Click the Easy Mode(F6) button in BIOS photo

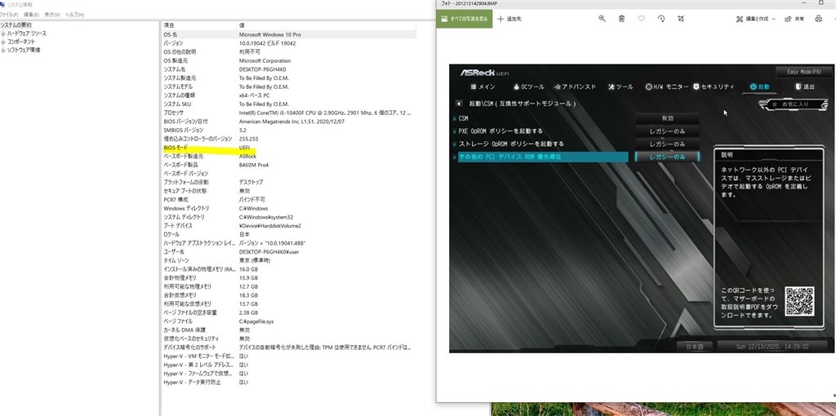click(x=804, y=72)
